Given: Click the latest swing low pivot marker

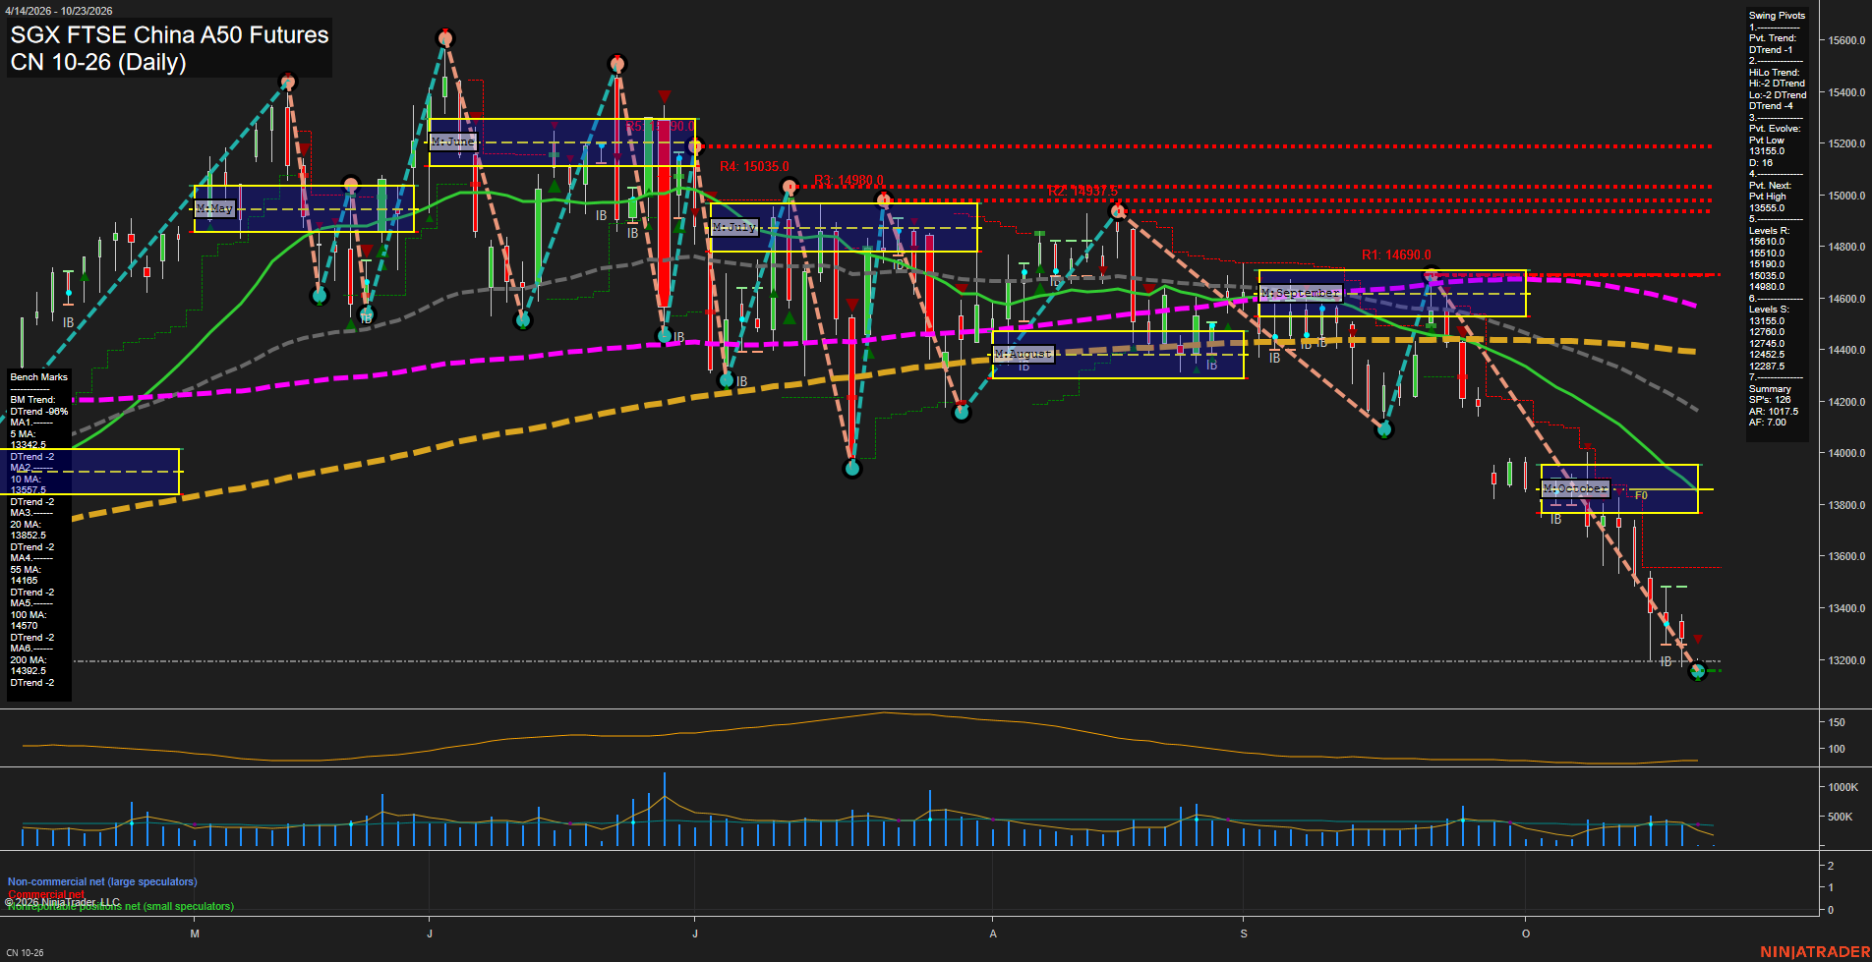Looking at the screenshot, I should 1697,671.
